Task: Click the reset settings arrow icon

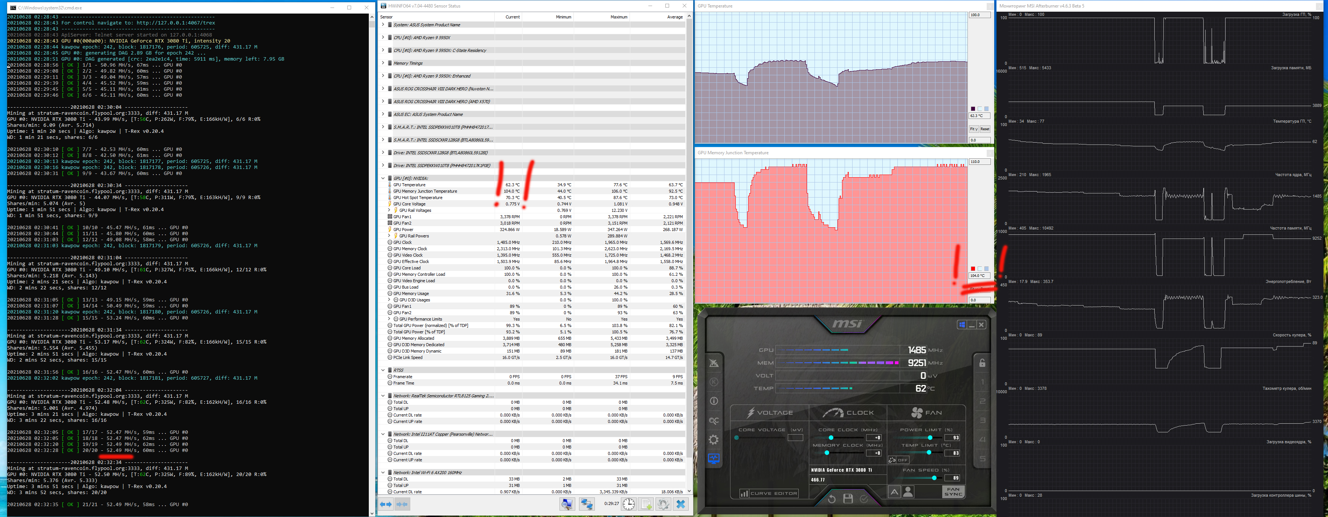Action: (x=831, y=499)
